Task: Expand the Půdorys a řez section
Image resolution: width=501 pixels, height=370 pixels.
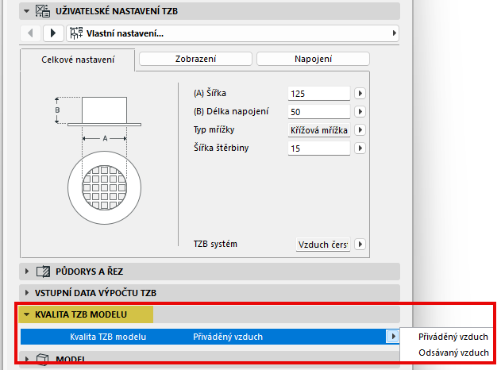Action: click(27, 272)
